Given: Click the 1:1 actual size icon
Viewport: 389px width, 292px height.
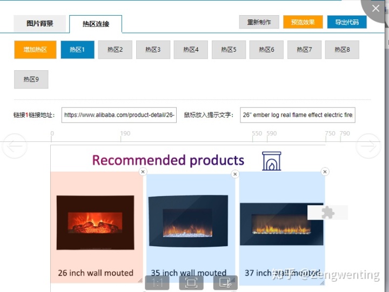Looking at the screenshot, I should click(x=157, y=283).
